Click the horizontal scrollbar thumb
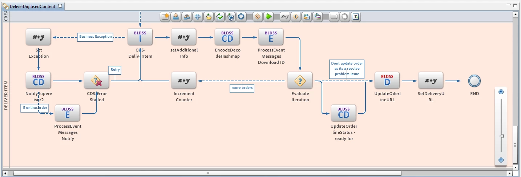The height and width of the screenshot is (177, 521). [207, 173]
